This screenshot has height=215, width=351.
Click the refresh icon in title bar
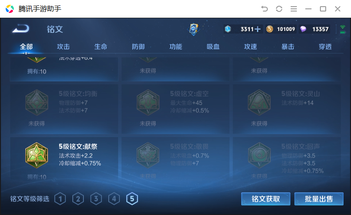(x=279, y=9)
